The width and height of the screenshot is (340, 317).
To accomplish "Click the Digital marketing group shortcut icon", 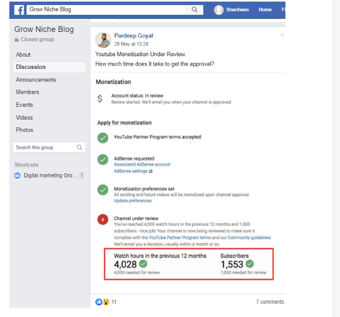I will (17, 175).
